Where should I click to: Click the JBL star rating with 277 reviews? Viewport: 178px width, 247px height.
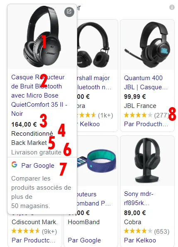pos(146,115)
